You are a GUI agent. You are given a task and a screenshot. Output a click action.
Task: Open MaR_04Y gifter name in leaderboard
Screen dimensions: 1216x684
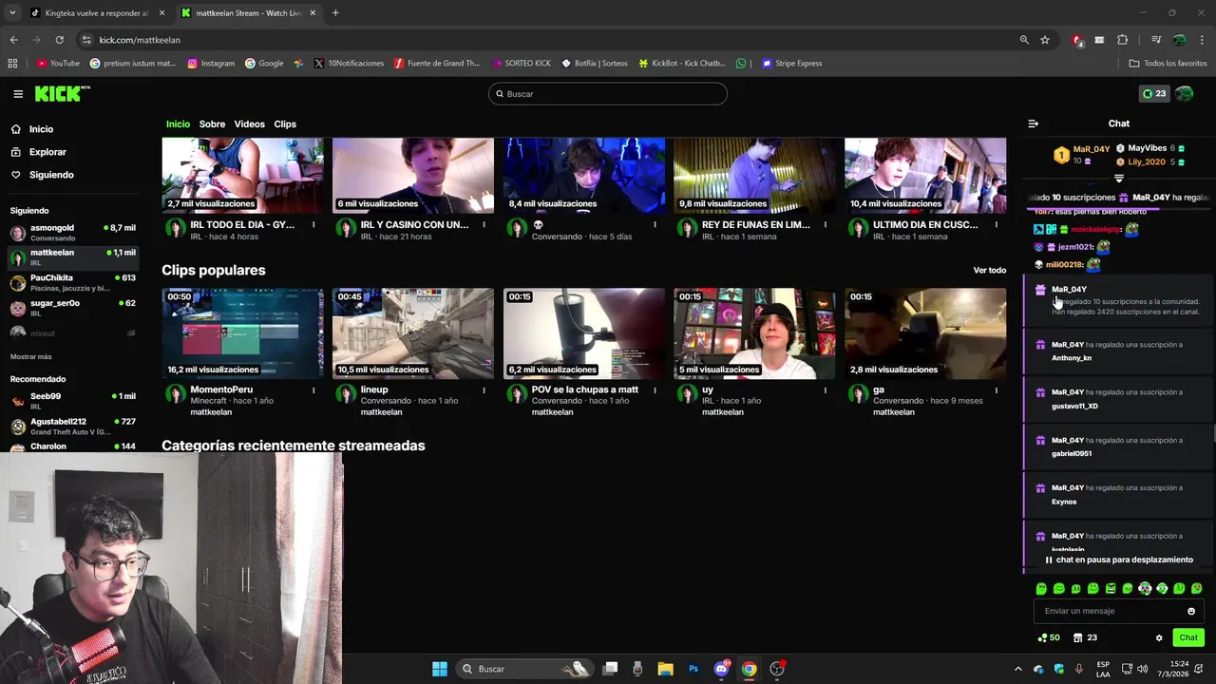click(1091, 149)
